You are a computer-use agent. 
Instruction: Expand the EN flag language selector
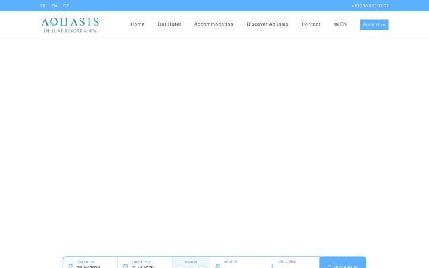[x=340, y=24]
